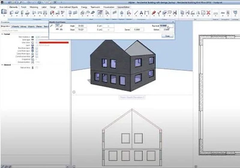Toggle the Color from layer checkbox
The image size is (240, 168).
pyautogui.click(x=37, y=54)
